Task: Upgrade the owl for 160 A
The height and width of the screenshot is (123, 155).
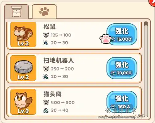Action: click(x=122, y=102)
